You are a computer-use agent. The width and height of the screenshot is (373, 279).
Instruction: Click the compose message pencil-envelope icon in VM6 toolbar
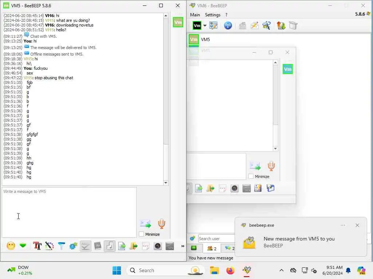(255, 25)
